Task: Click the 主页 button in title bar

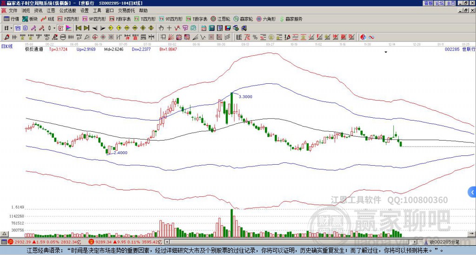Action: point(451,3)
